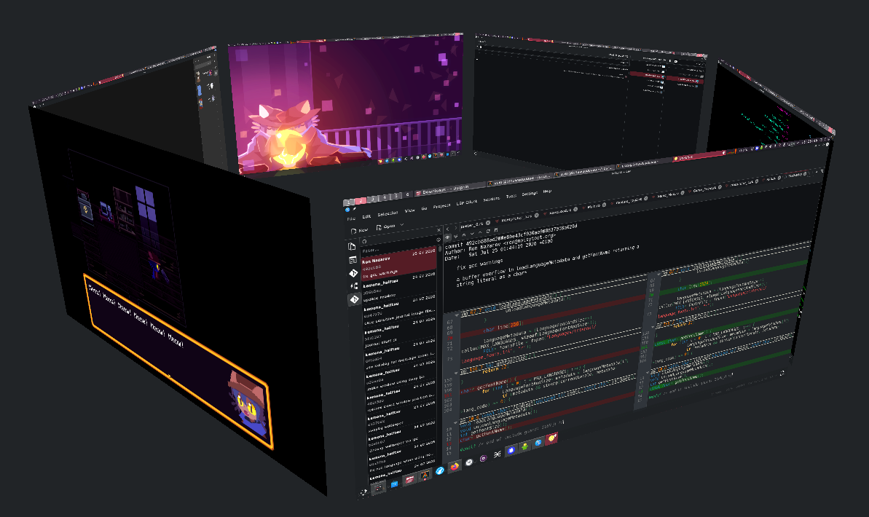The width and height of the screenshot is (869, 517).
Task: Open the list-view sidebar icon below Documents
Action: tap(353, 260)
